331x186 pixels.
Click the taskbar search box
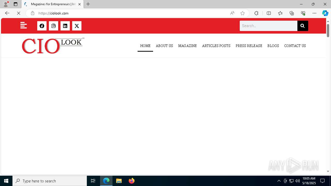click(50, 181)
